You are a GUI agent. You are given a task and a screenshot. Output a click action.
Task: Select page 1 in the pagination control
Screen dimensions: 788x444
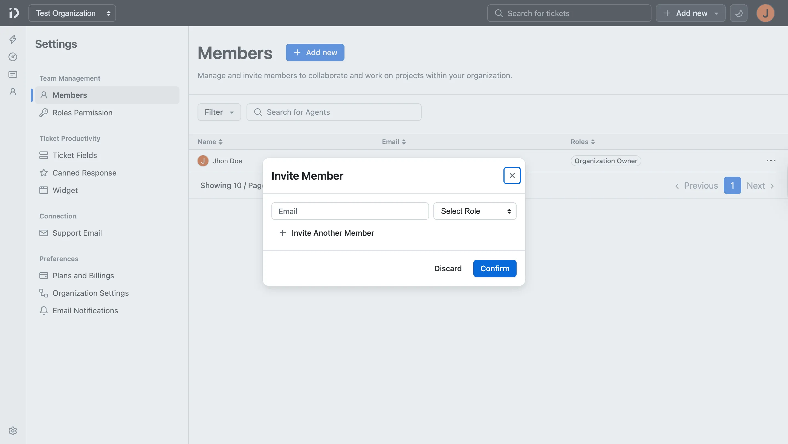pyautogui.click(x=732, y=185)
